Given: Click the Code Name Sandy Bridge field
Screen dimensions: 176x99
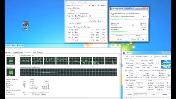Looking at the screenshot, I should [x=140, y=63].
